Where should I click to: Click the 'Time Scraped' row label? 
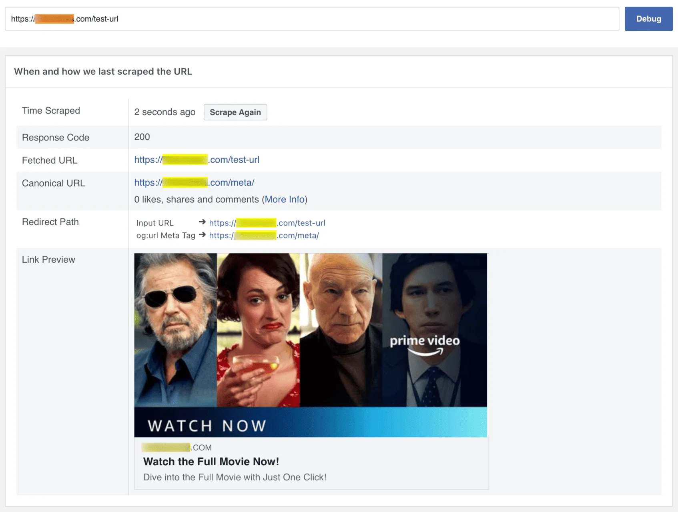coord(51,110)
